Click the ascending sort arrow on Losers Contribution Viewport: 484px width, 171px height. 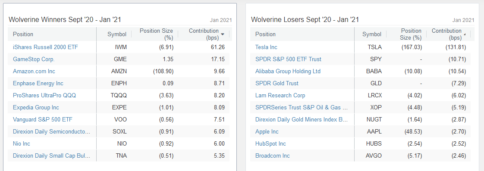click(x=465, y=34)
